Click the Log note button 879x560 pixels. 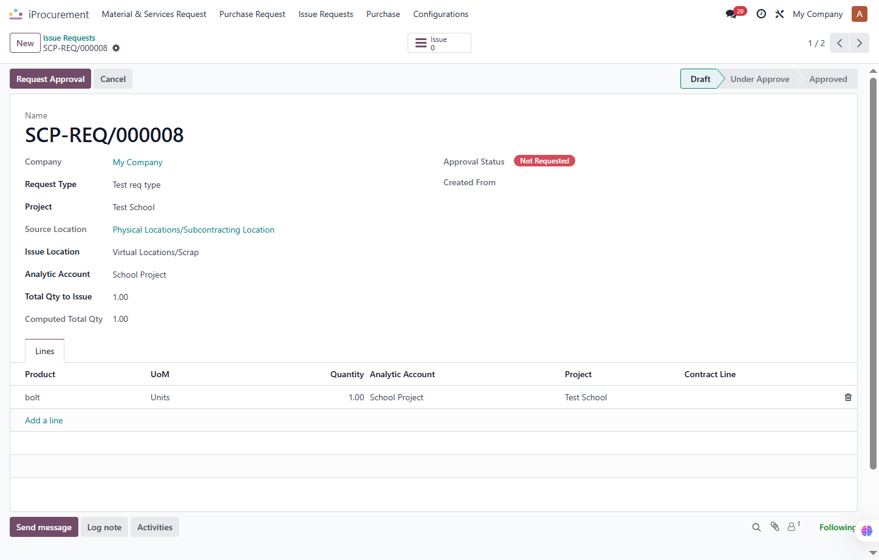tap(104, 527)
